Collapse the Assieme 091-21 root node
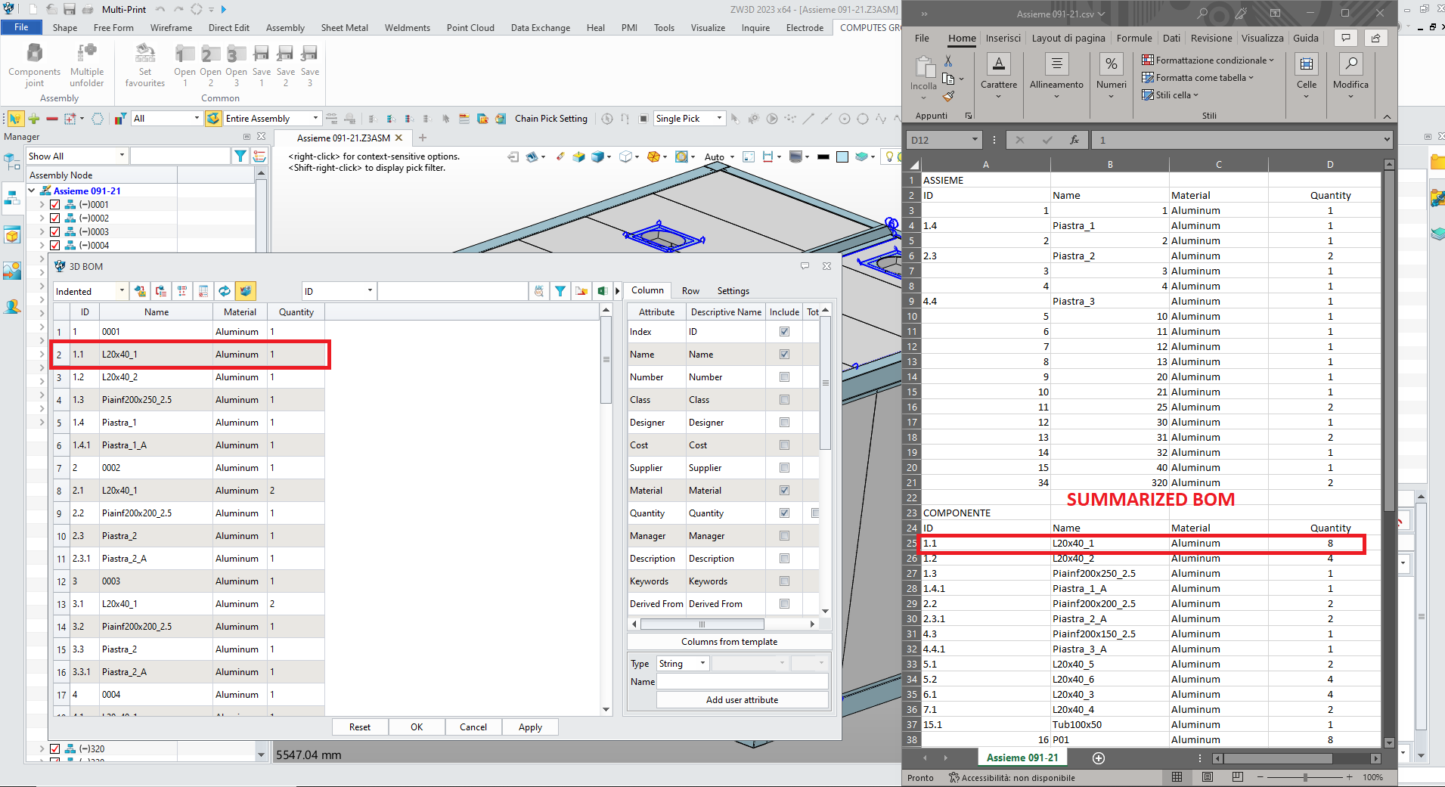The height and width of the screenshot is (787, 1445). coord(32,191)
